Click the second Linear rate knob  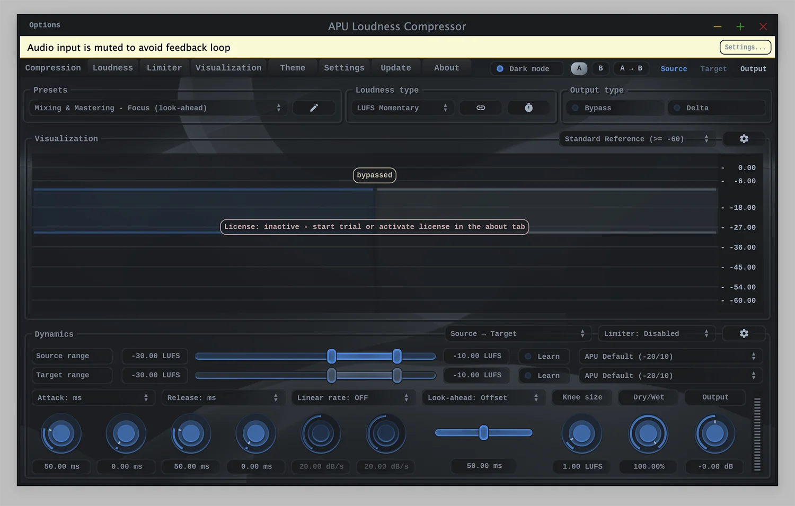point(386,434)
